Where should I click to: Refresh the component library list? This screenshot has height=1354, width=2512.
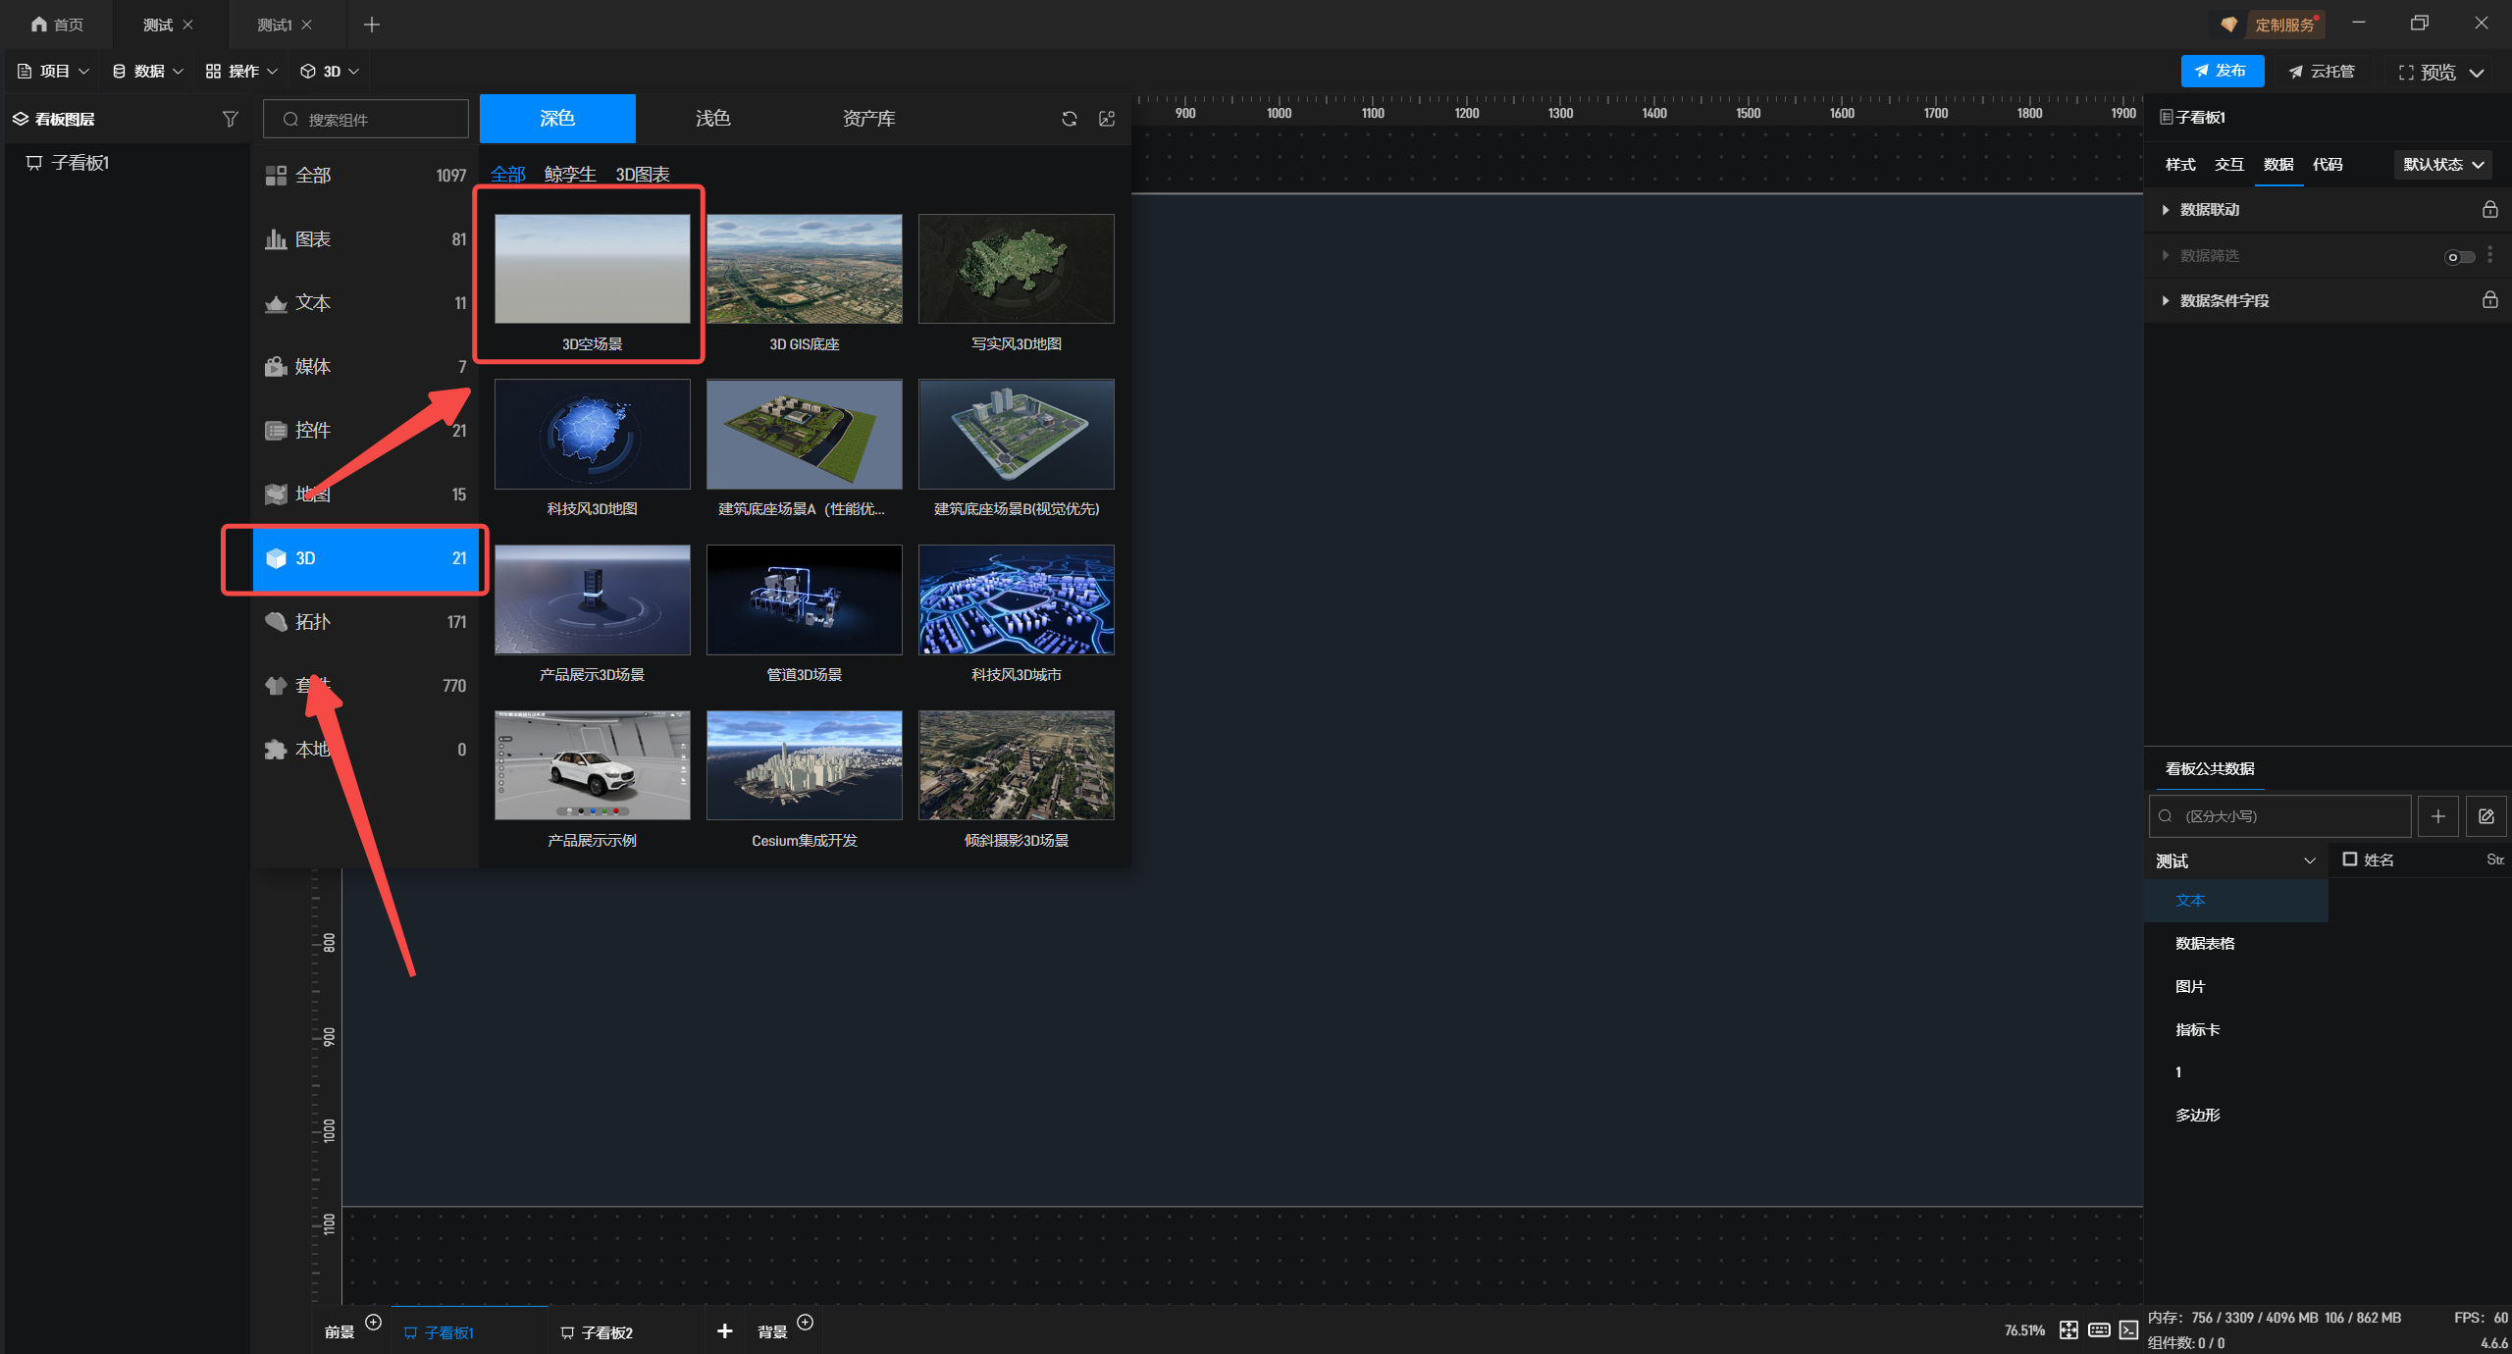pos(1070,119)
